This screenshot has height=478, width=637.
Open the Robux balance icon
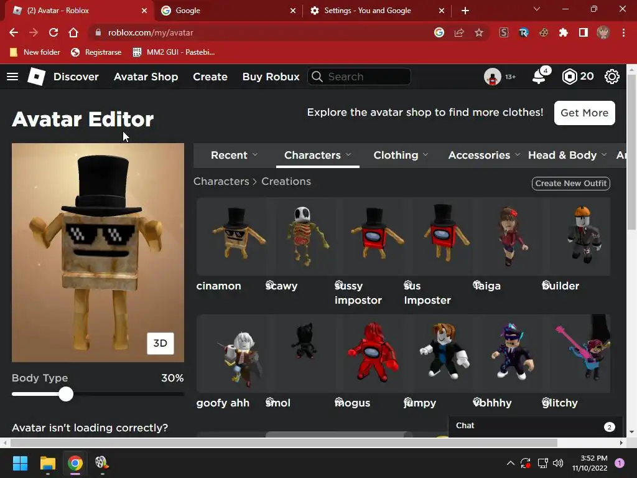pyautogui.click(x=570, y=77)
